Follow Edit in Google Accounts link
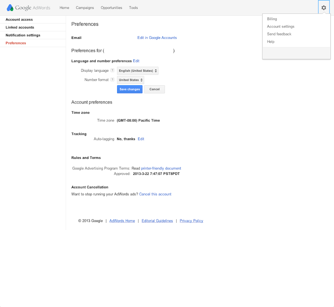Screen dimensions: 334x307 pyautogui.click(x=157, y=38)
